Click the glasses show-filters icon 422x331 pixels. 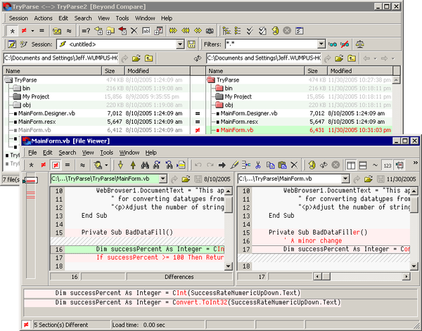333,44
